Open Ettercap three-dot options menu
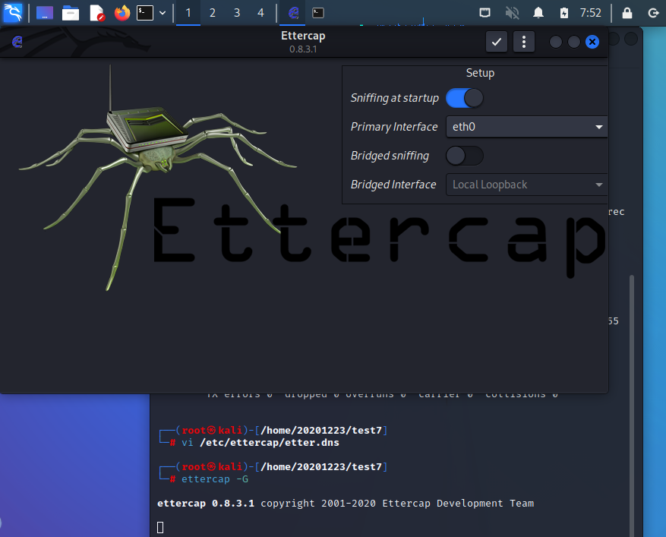This screenshot has width=666, height=537. pyautogui.click(x=524, y=42)
